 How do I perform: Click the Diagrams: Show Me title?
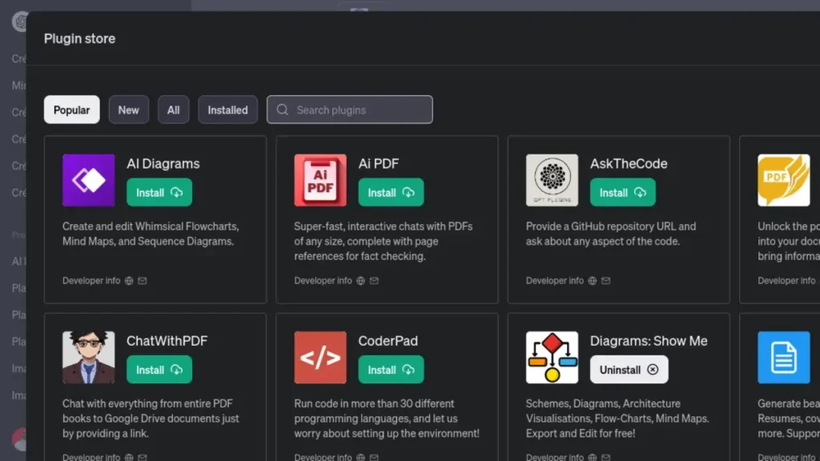pos(649,341)
